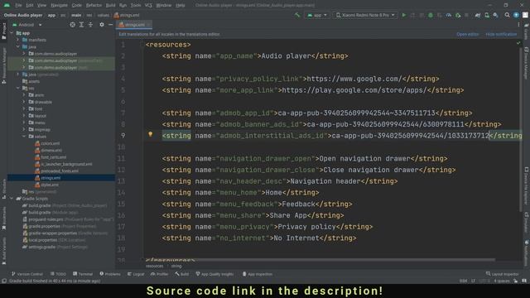The image size is (530, 298).
Task: Open the Xiaomi Redmi Note 8 Pro device dropdown
Action: [x=365, y=15]
